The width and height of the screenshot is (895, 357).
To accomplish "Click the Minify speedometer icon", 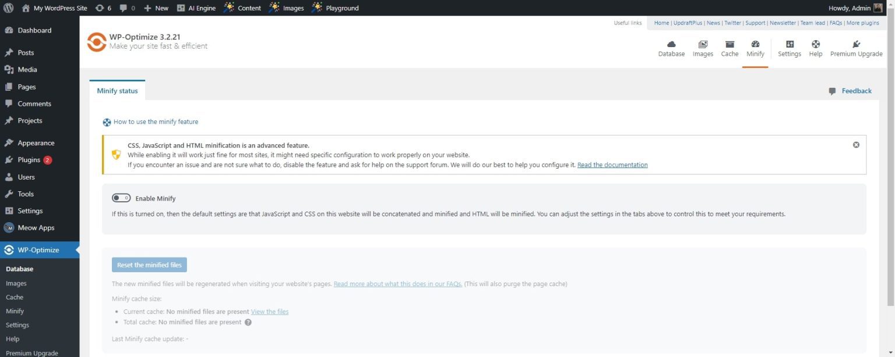I will click(x=755, y=47).
